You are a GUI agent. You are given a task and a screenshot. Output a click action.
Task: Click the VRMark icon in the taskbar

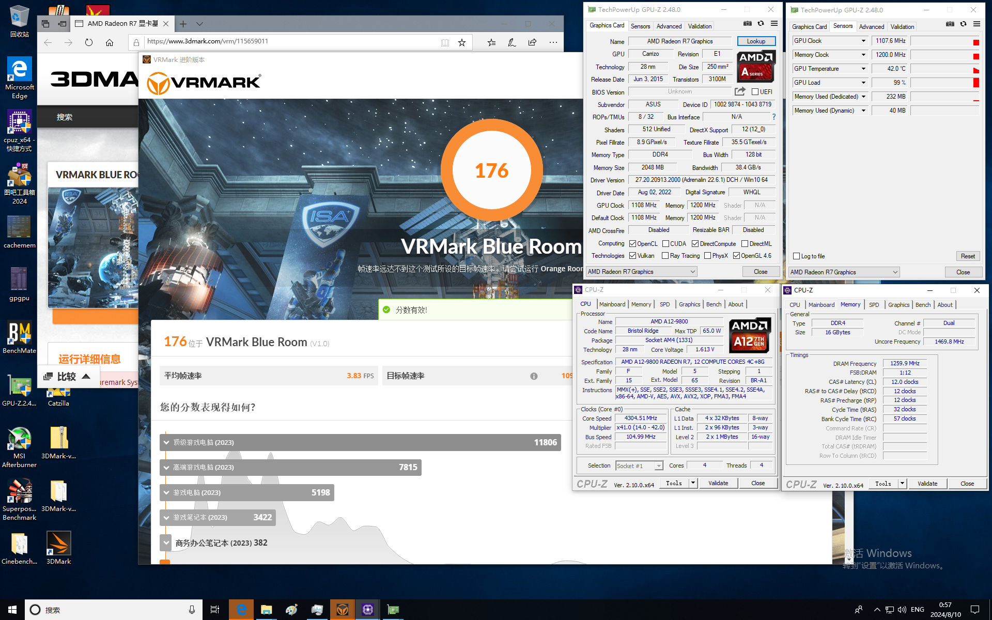[342, 610]
